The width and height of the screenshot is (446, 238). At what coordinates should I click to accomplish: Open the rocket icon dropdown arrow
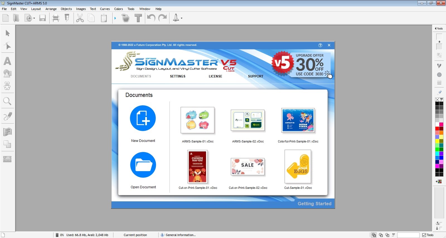[x=182, y=18]
